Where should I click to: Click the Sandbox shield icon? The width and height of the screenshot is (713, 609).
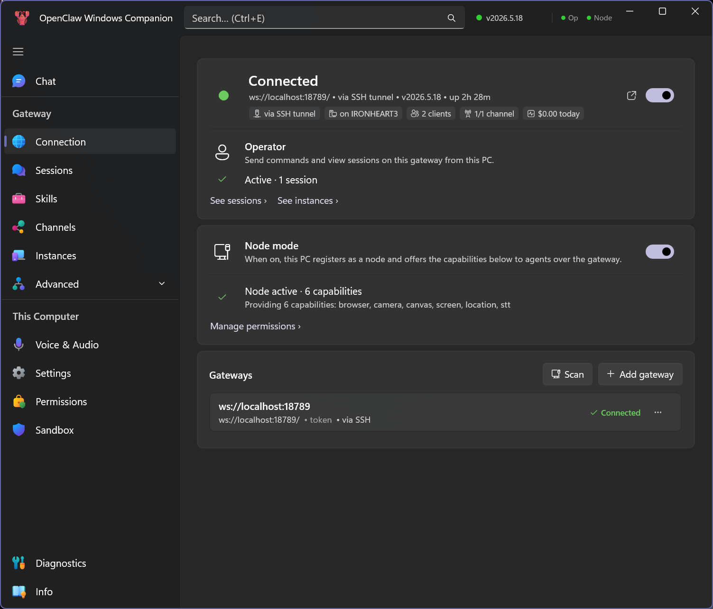[x=19, y=430]
